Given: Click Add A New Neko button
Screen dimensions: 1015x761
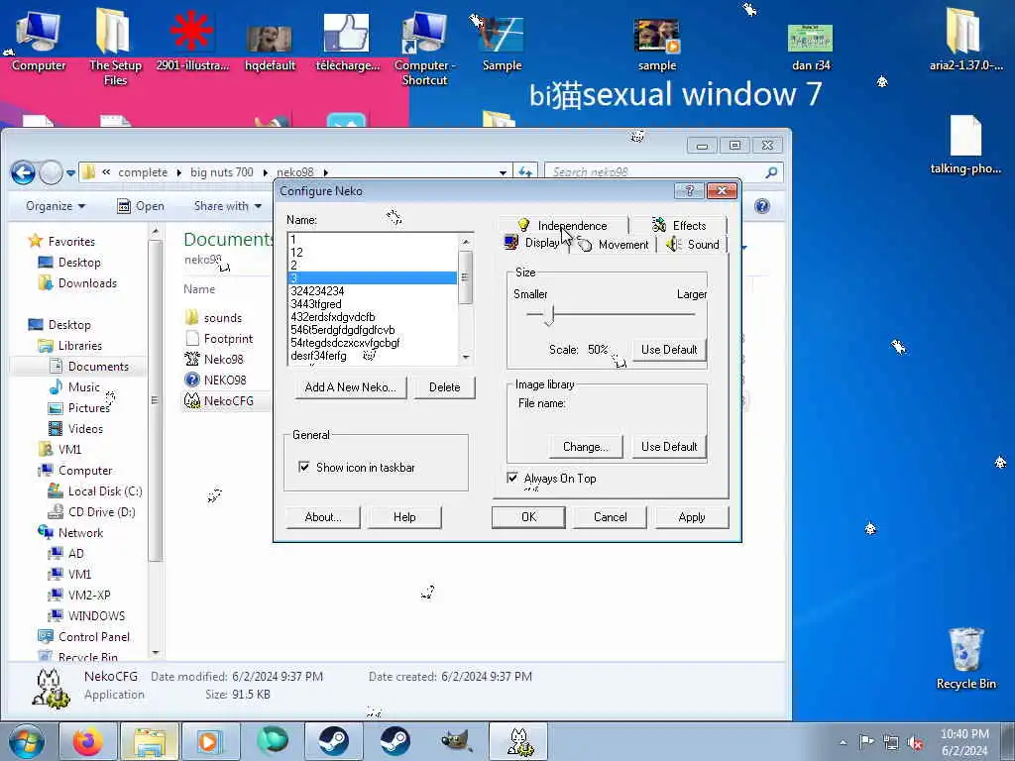Looking at the screenshot, I should click(x=350, y=387).
